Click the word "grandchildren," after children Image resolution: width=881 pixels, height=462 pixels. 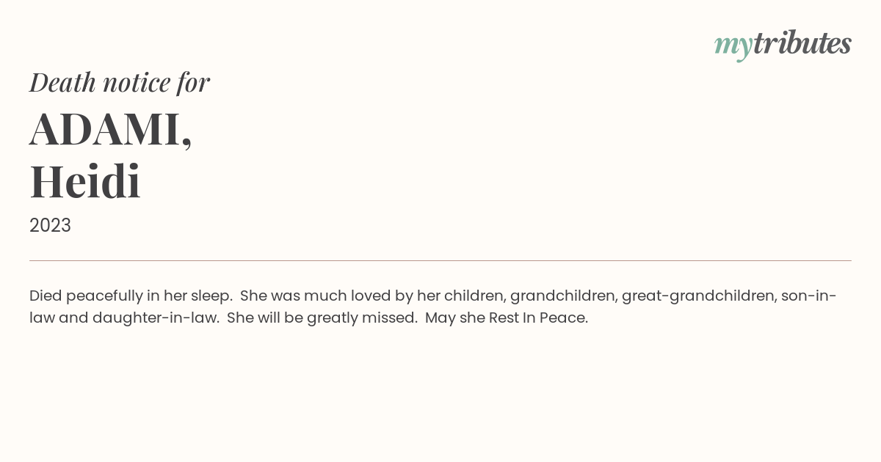click(564, 296)
